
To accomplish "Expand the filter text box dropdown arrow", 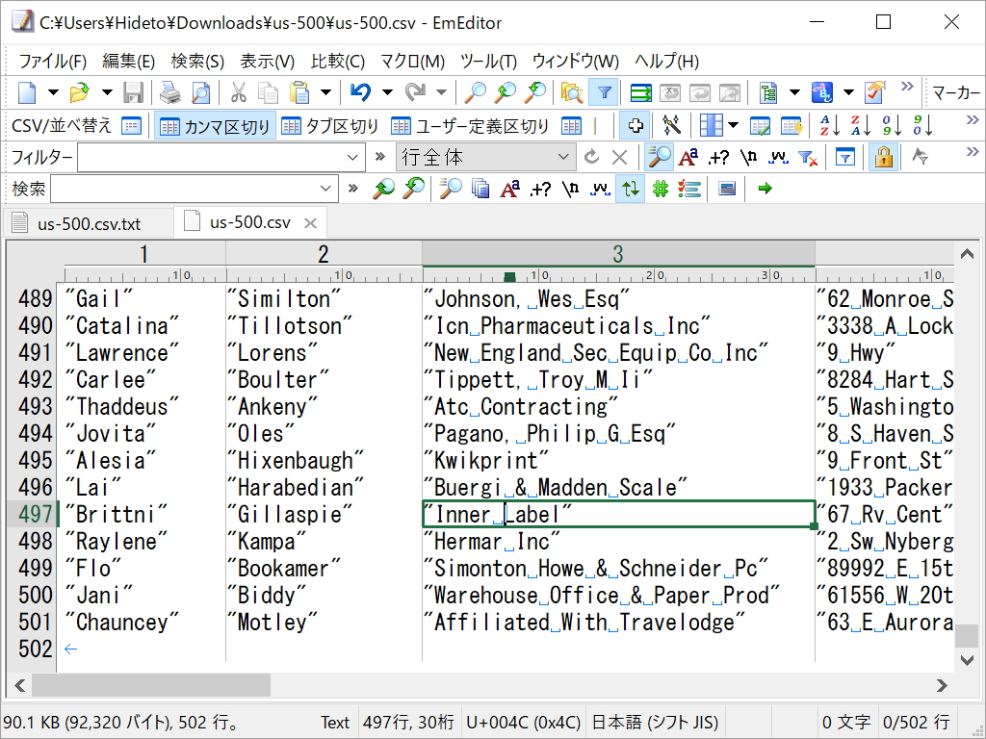I will 352,157.
